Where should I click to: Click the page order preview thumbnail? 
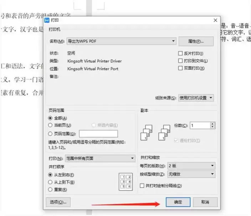coord(125,182)
